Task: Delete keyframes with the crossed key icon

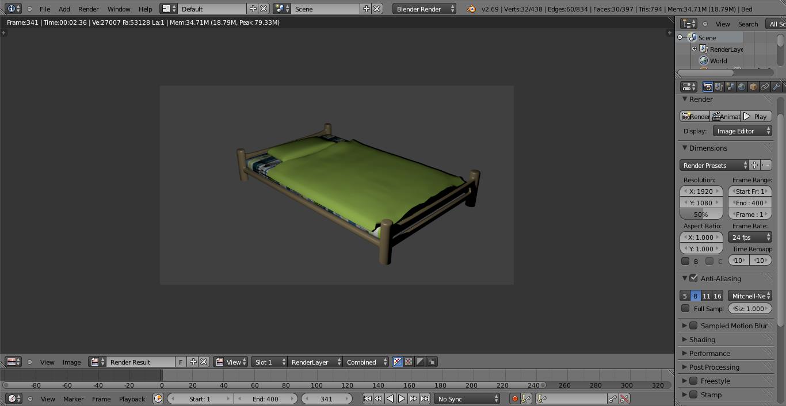Action: [624, 399]
